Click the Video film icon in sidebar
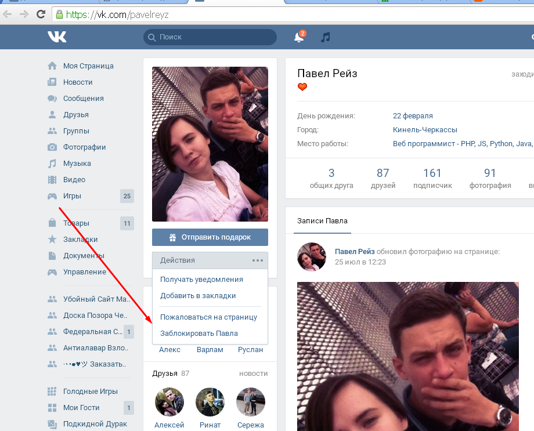Screen dimensions: 534x431 [52, 180]
